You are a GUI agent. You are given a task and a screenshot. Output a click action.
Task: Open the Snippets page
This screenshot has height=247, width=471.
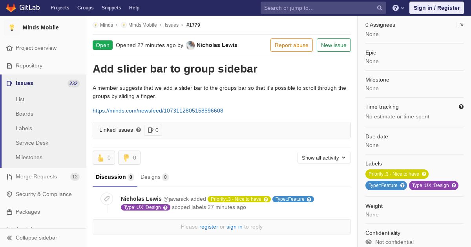(111, 8)
